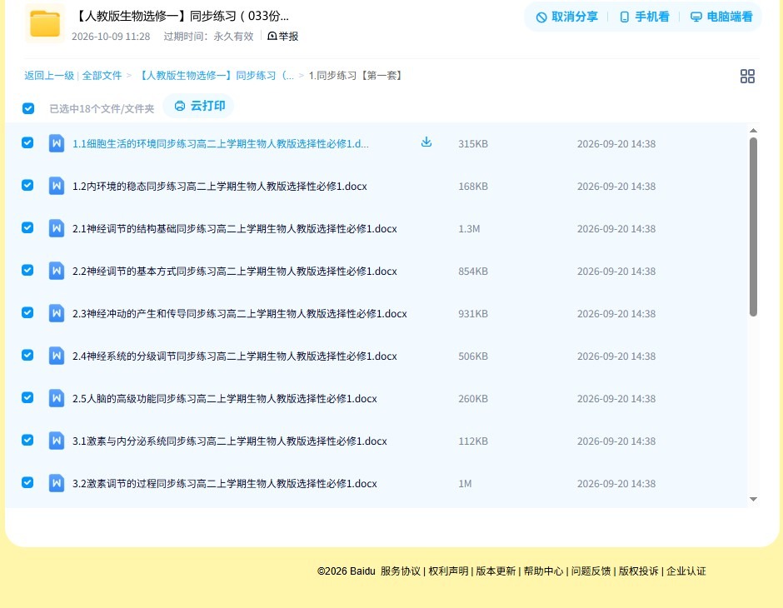The image size is (783, 608).
Task: Click the 931KB size cell
Action: (x=473, y=313)
